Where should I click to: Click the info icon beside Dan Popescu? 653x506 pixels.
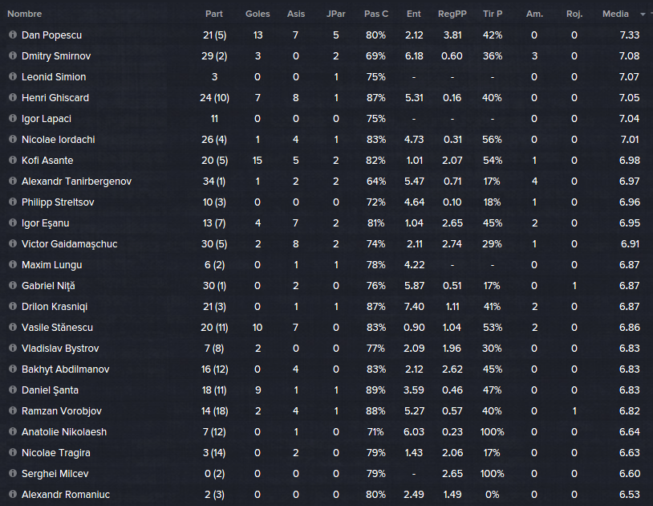[13, 35]
